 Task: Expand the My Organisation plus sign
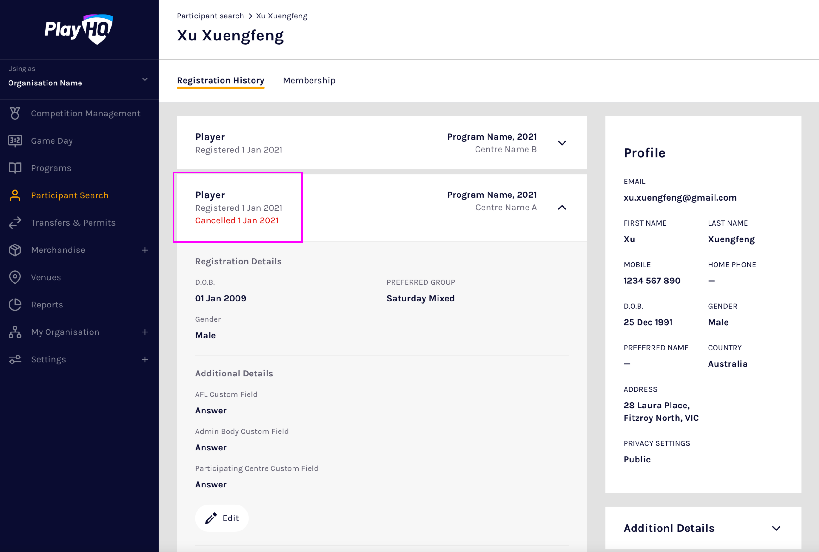[145, 332]
